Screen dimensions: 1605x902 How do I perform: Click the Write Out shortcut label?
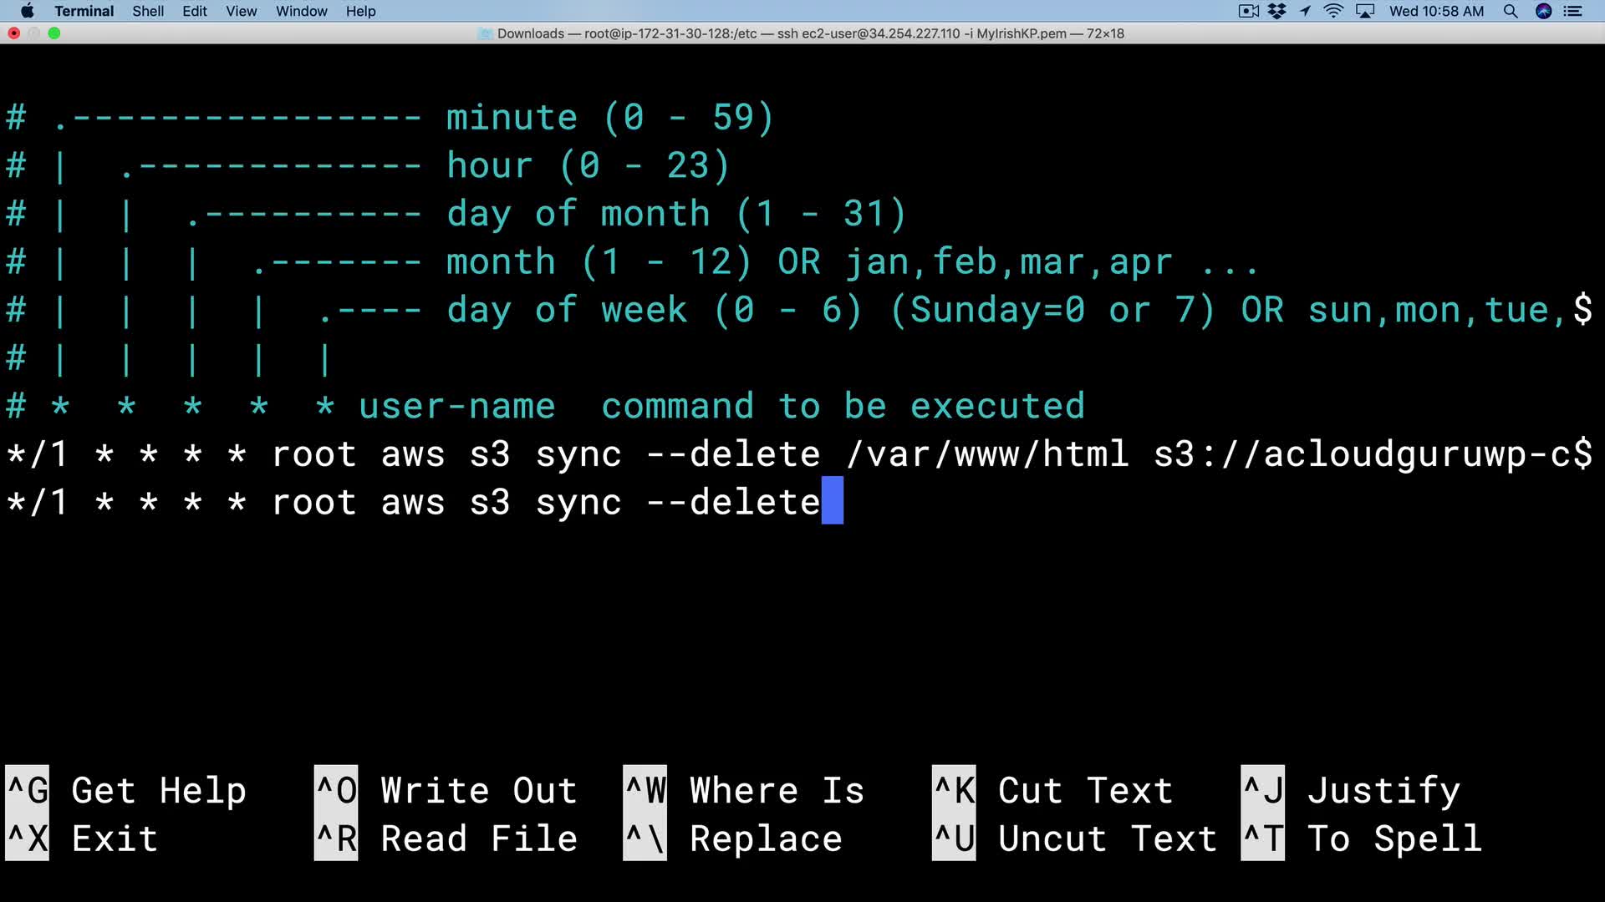478,790
